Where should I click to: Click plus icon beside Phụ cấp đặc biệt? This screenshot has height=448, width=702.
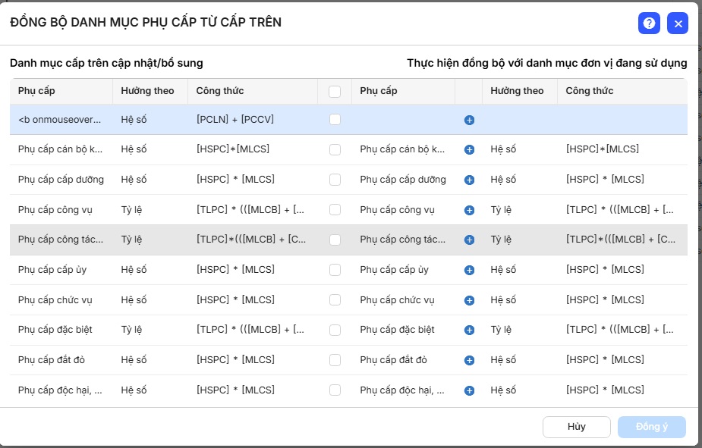pos(469,331)
